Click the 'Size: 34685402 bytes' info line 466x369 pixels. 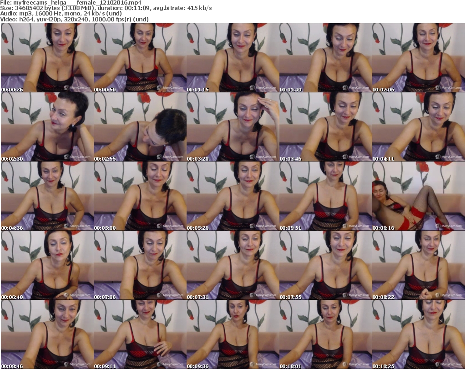(106, 8)
